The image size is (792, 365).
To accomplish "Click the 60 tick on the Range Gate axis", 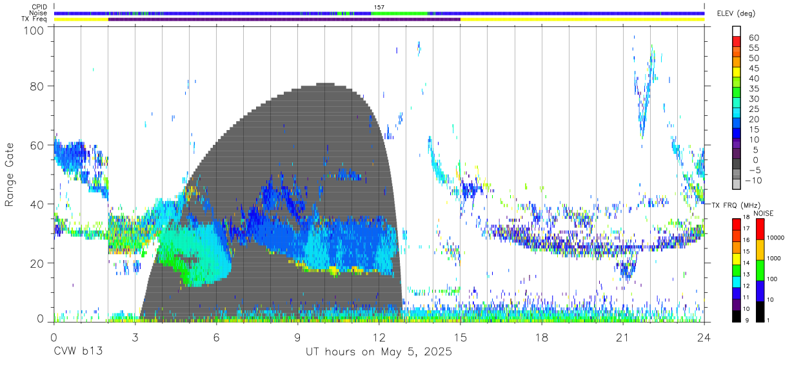I will click(x=37, y=145).
